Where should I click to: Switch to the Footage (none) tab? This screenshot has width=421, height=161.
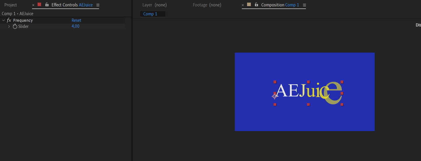(x=207, y=5)
